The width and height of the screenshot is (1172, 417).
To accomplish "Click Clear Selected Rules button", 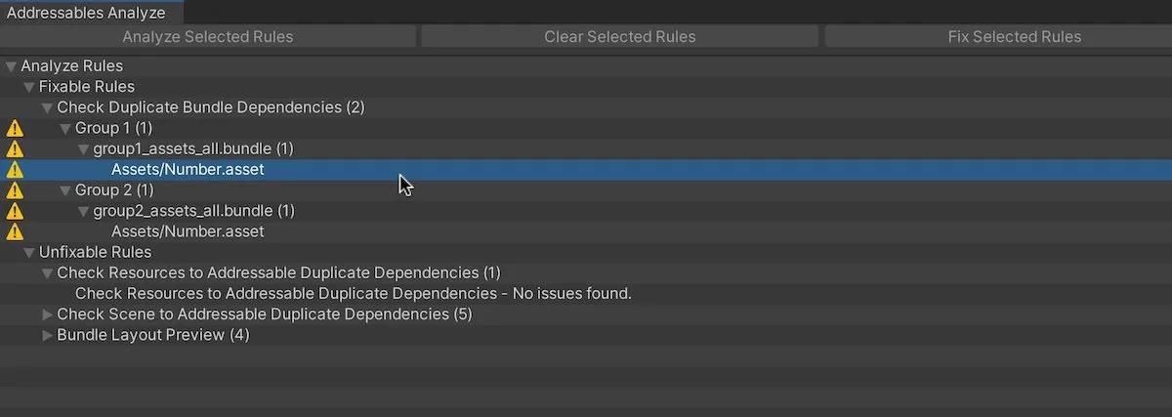I will 620,37.
